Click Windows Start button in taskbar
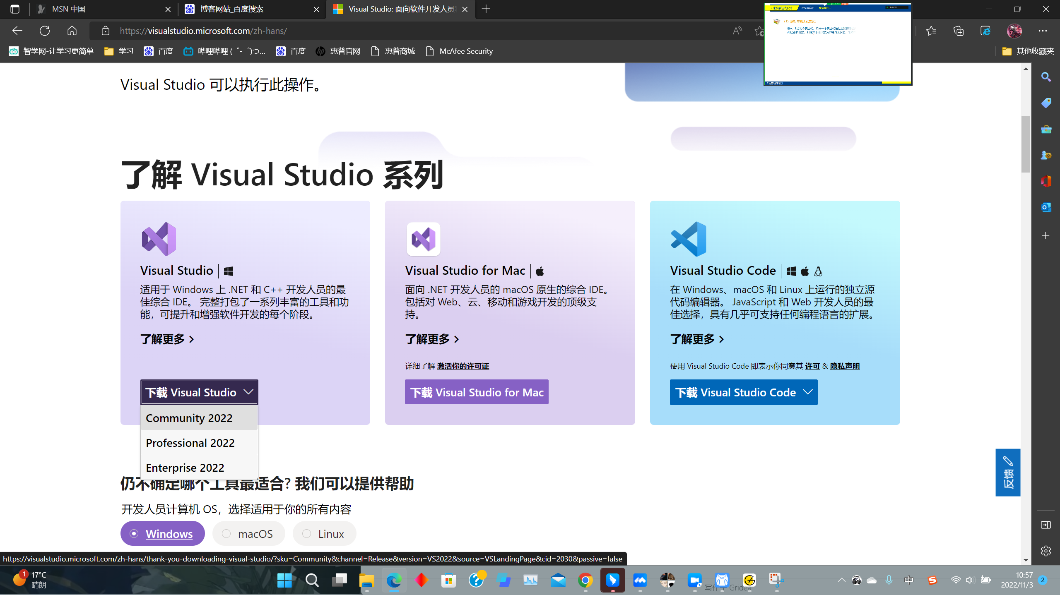 click(284, 580)
